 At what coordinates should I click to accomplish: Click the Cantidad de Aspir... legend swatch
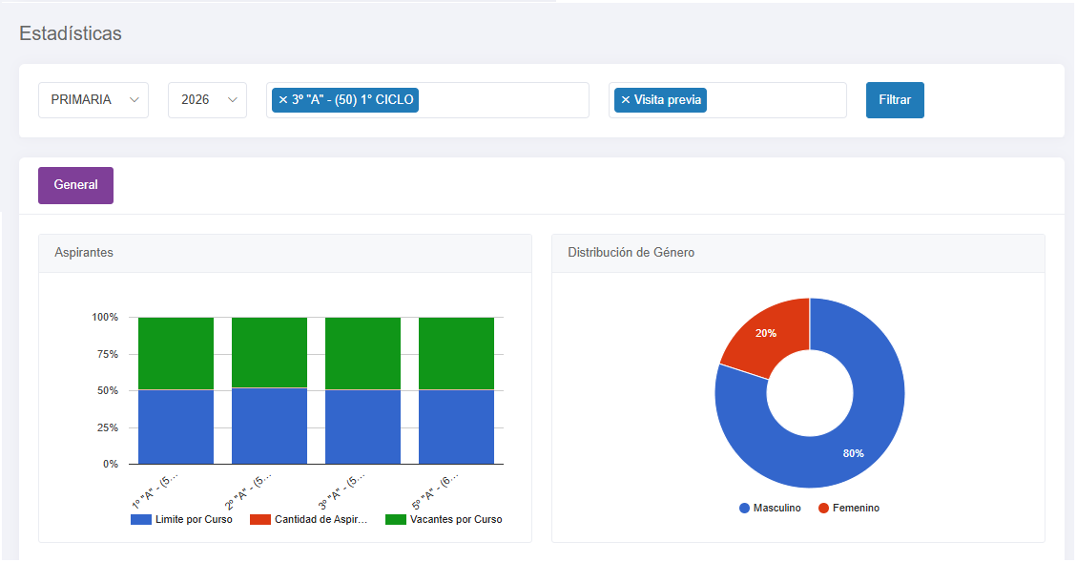(x=260, y=520)
